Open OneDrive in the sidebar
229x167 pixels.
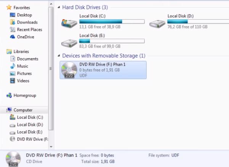tap(26, 37)
